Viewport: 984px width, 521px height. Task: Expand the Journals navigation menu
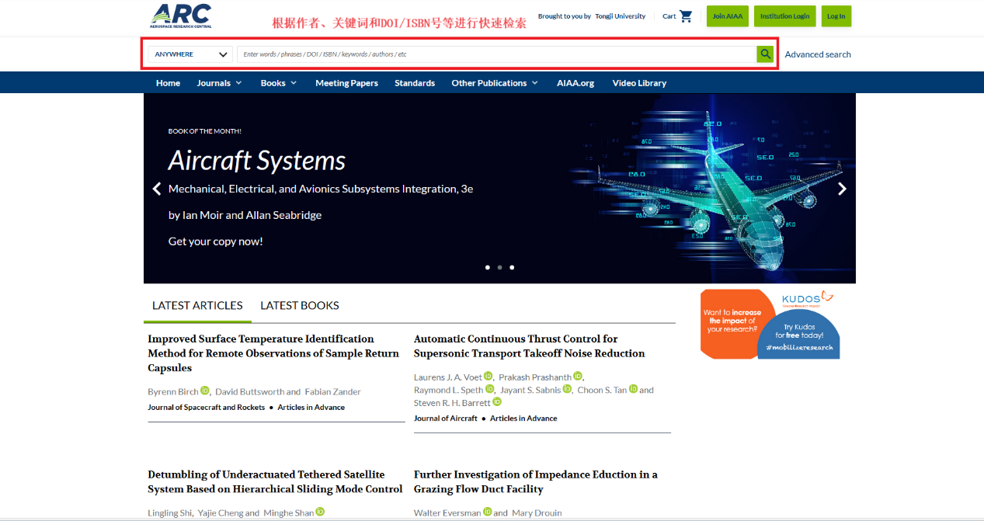[x=219, y=83]
